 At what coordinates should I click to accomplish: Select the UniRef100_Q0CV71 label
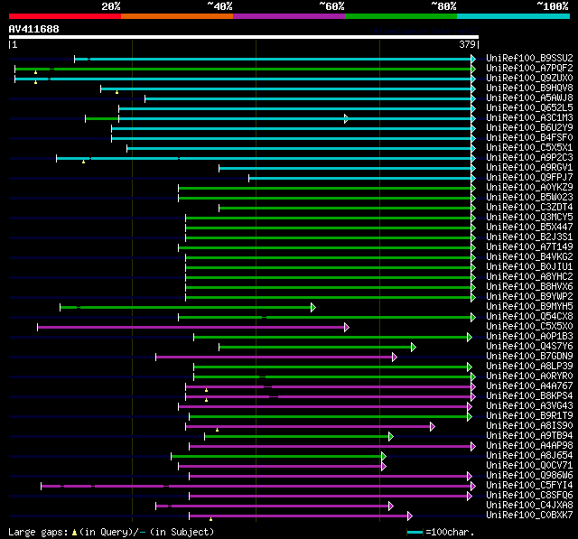tap(529, 466)
